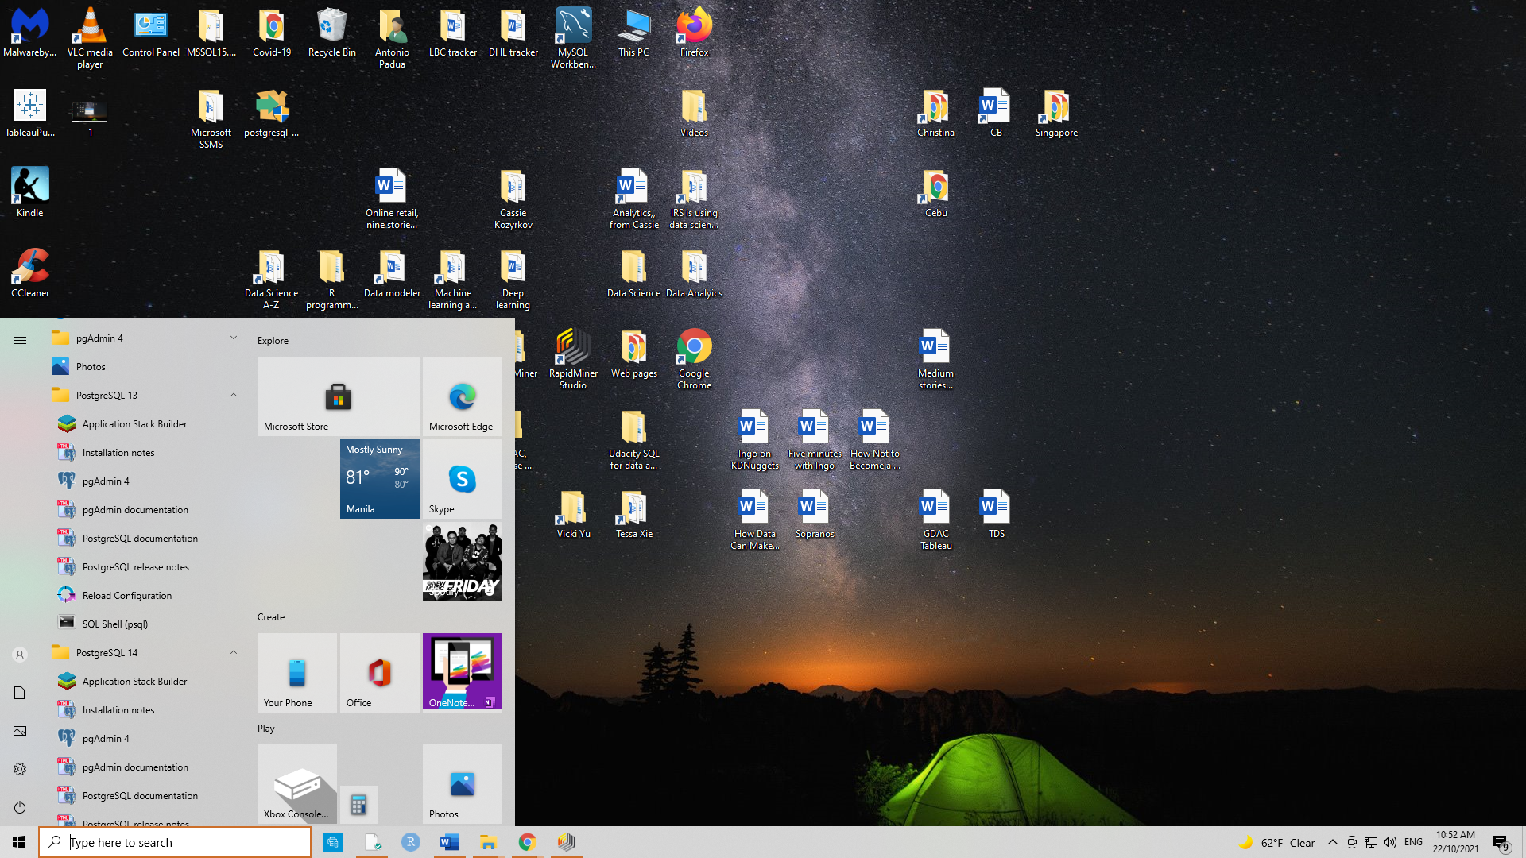Open RapidMiner Studio desktop shortcut
1526x858 pixels.
[x=573, y=358]
